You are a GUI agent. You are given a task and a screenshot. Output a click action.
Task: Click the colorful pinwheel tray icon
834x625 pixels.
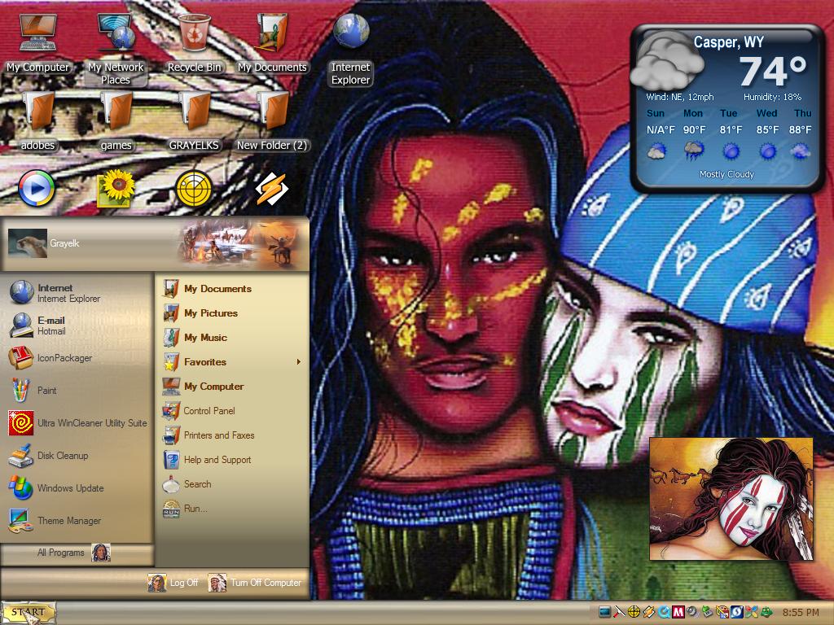pyautogui.click(x=751, y=612)
